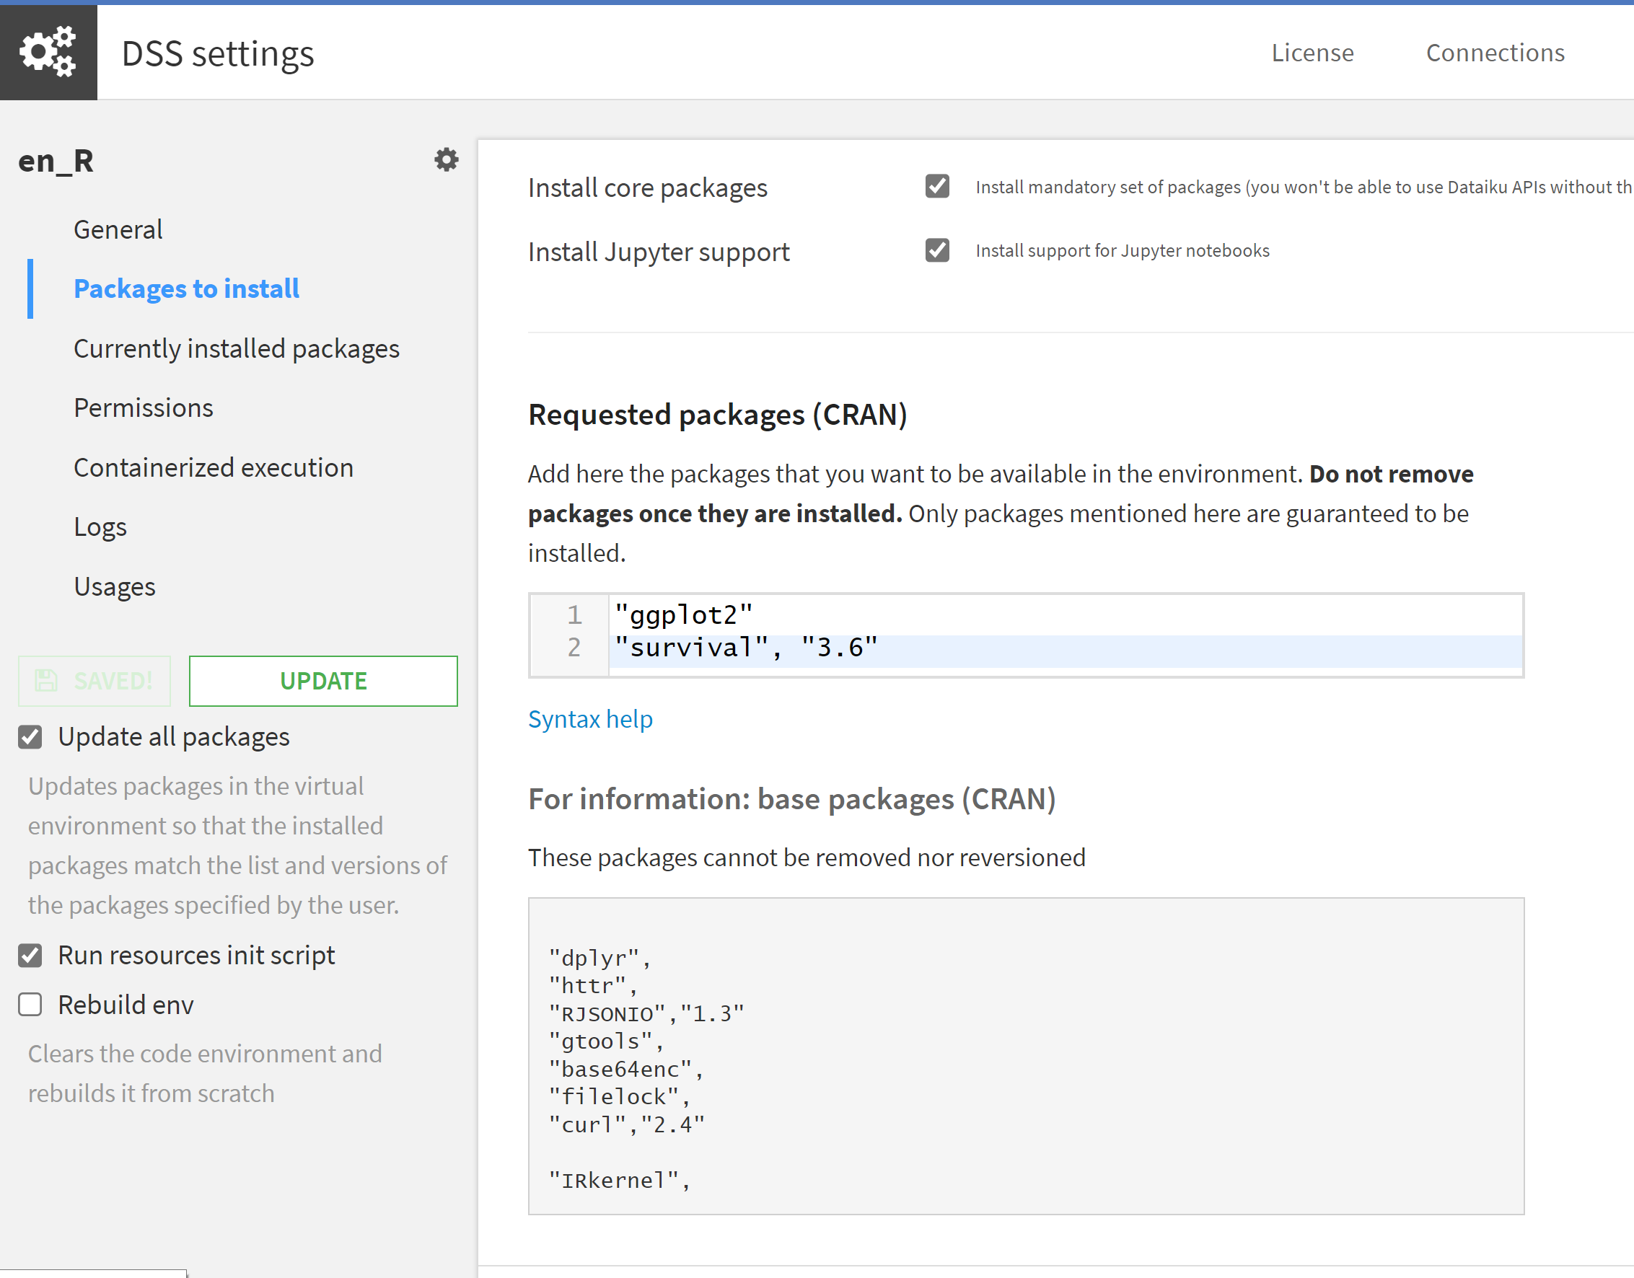Click the DSS settings gears icon
1634x1278 pixels.
coord(48,52)
